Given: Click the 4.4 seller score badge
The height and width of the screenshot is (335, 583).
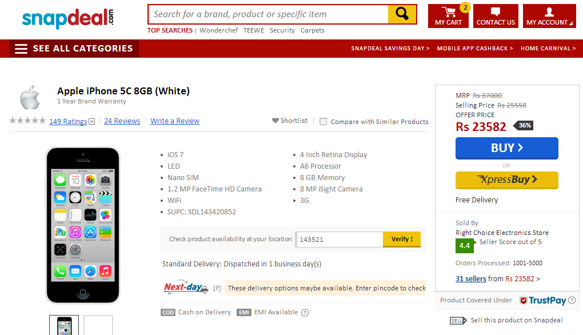Looking at the screenshot, I should tap(465, 246).
